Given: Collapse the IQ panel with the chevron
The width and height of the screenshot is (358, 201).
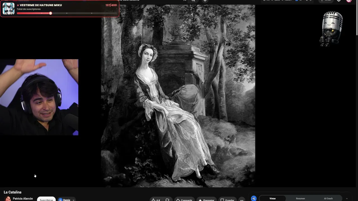Looking at the screenshot, I should point(347,198).
